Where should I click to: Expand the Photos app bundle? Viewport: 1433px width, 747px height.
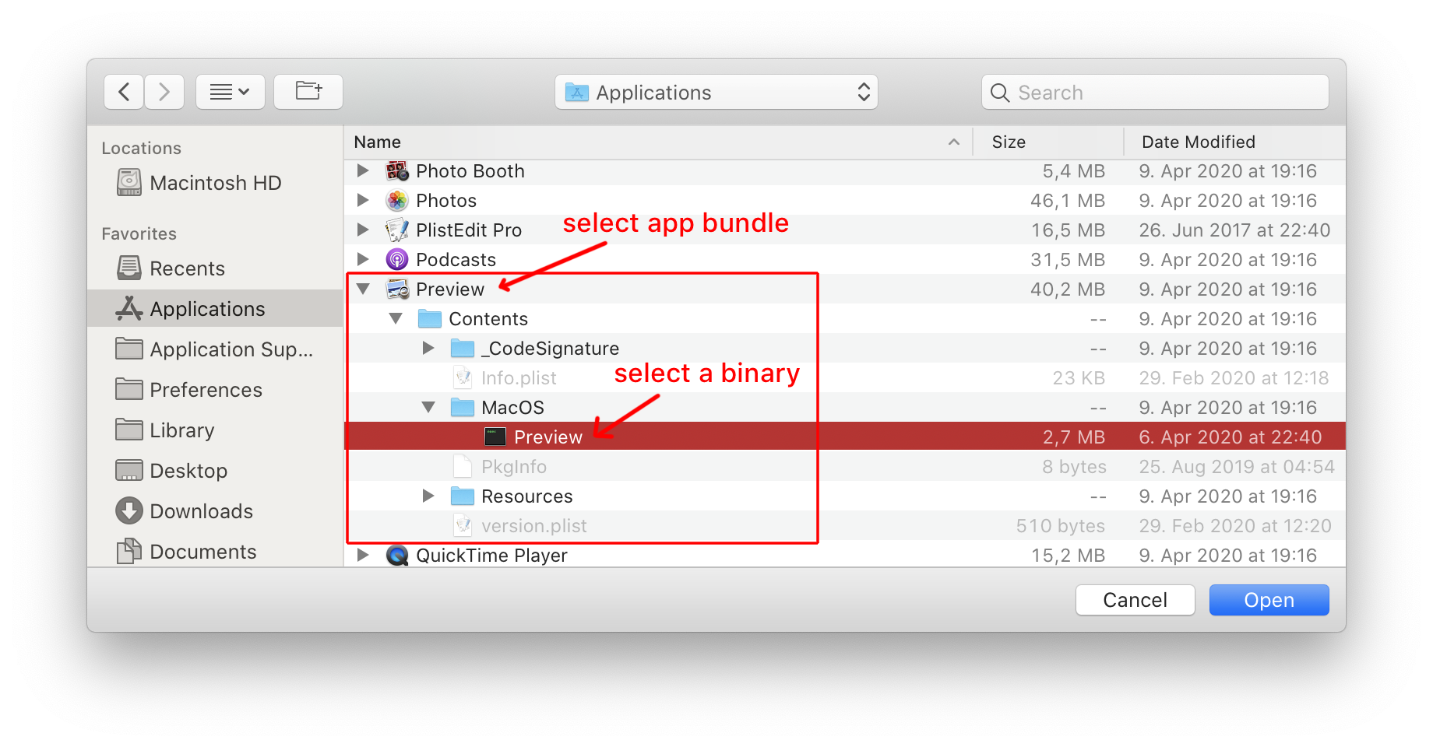[x=363, y=200]
